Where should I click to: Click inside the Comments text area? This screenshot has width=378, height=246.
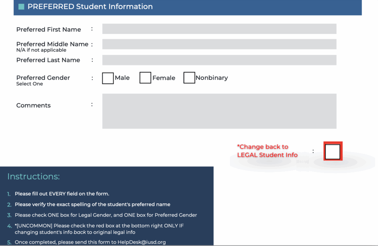pos(219,111)
